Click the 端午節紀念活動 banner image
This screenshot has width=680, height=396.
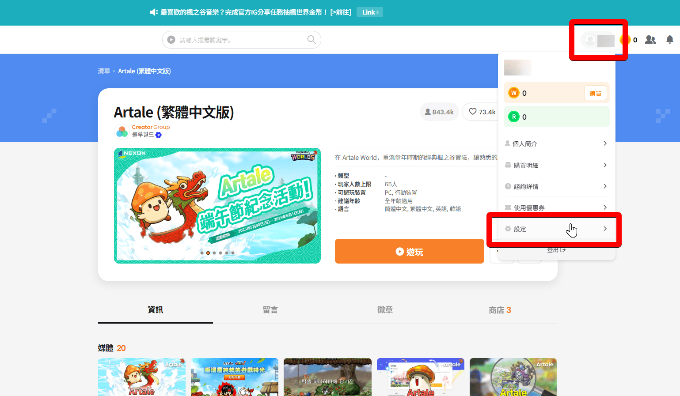[x=217, y=206]
